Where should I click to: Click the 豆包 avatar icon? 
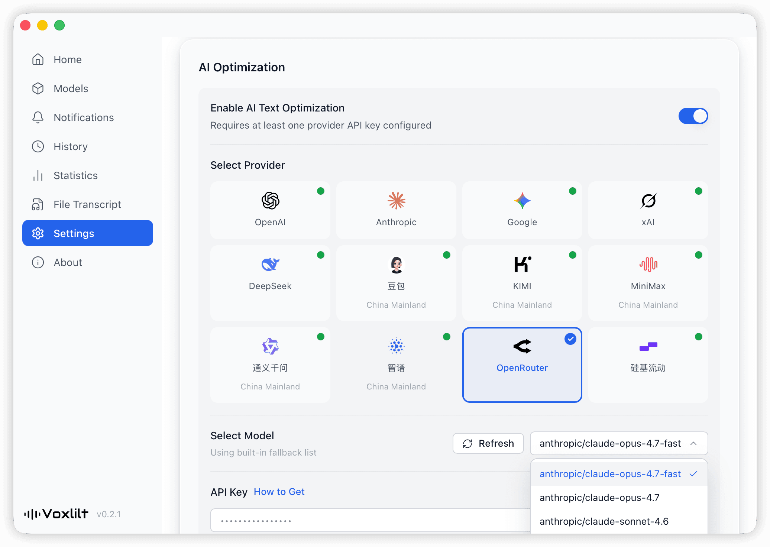(397, 265)
